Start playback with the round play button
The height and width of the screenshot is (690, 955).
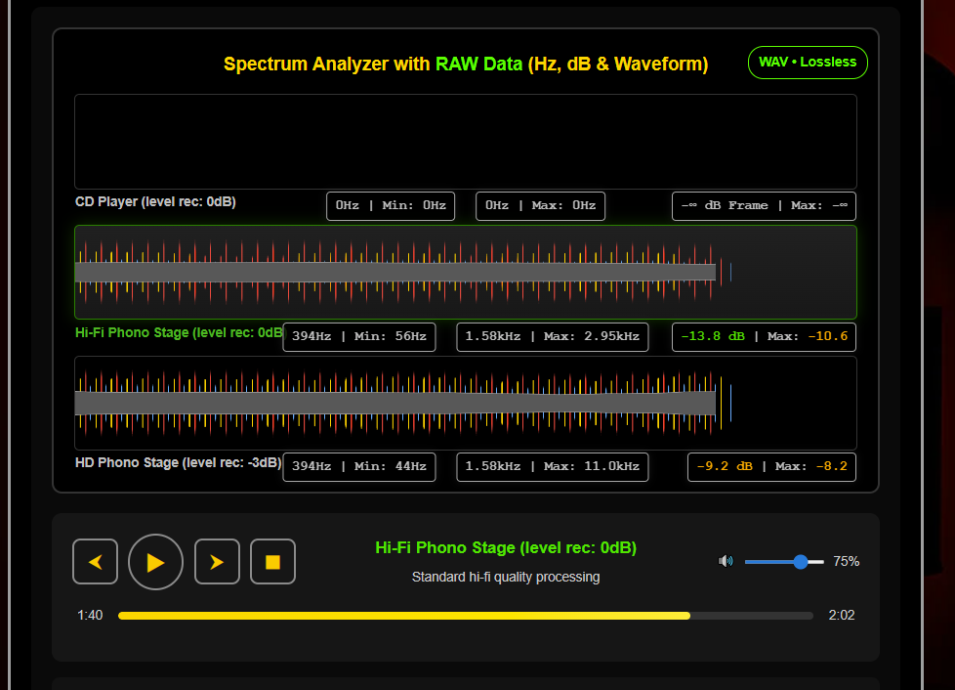click(x=156, y=562)
